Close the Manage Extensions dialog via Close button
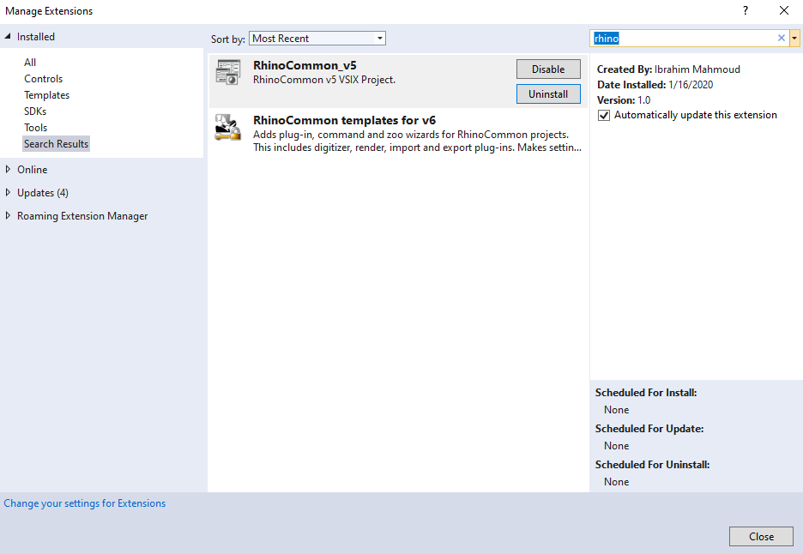This screenshot has width=803, height=554. pos(761,537)
